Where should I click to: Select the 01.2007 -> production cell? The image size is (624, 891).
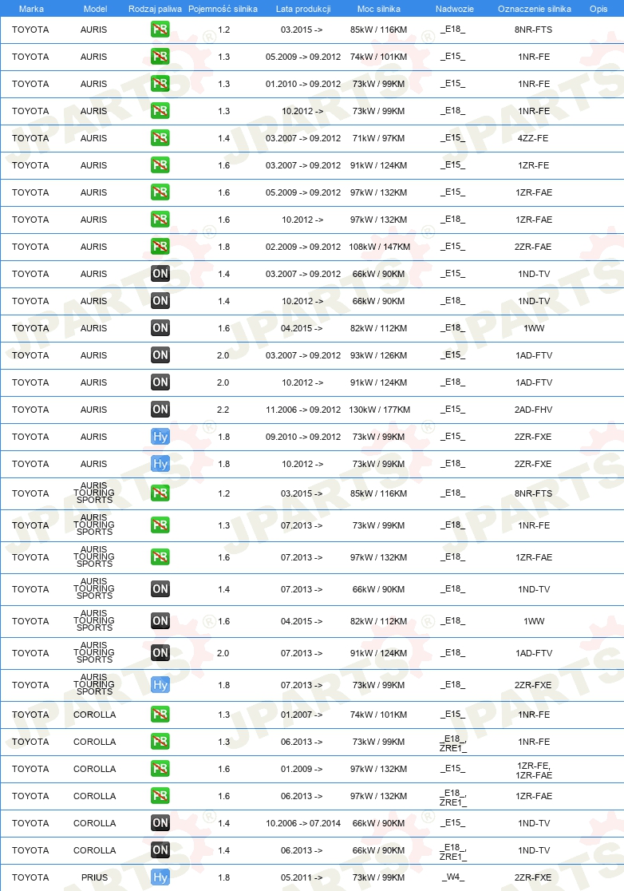[302, 715]
